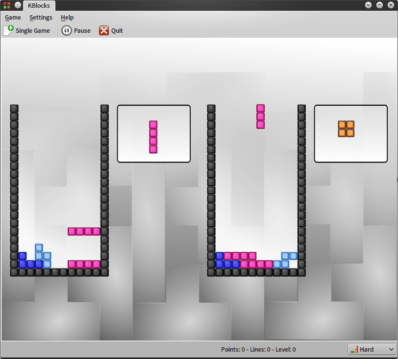Open the Help menu

[x=67, y=18]
